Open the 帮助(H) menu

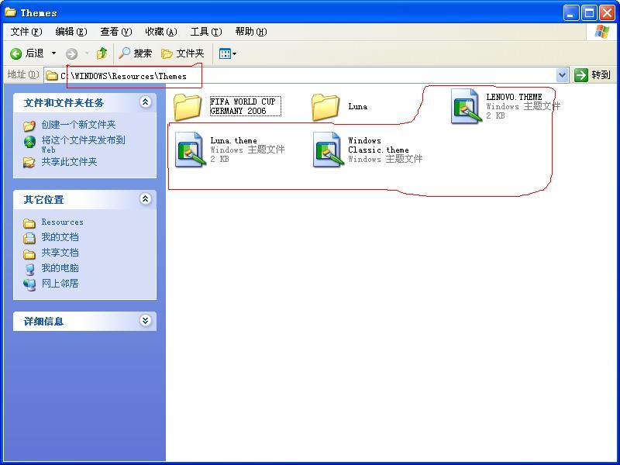click(251, 32)
